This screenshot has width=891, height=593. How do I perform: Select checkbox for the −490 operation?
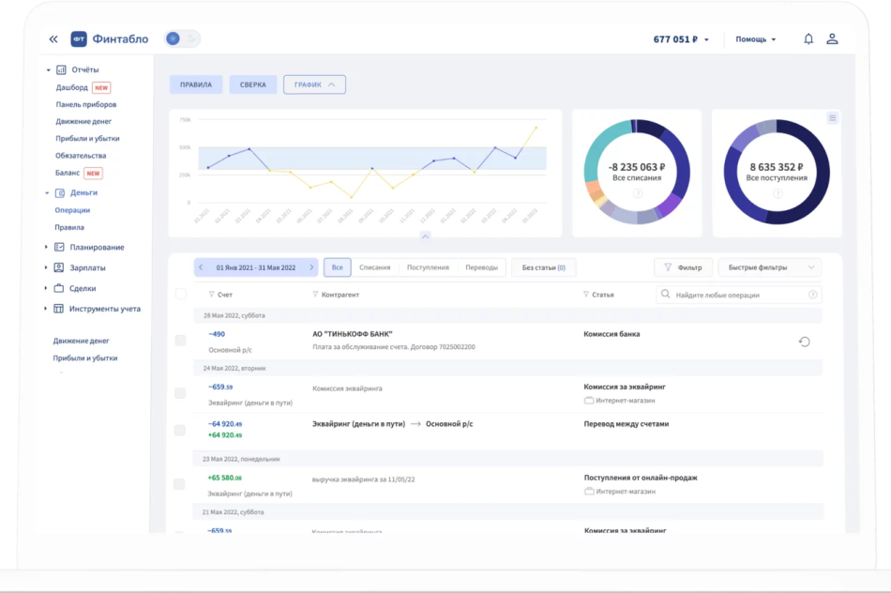(180, 341)
